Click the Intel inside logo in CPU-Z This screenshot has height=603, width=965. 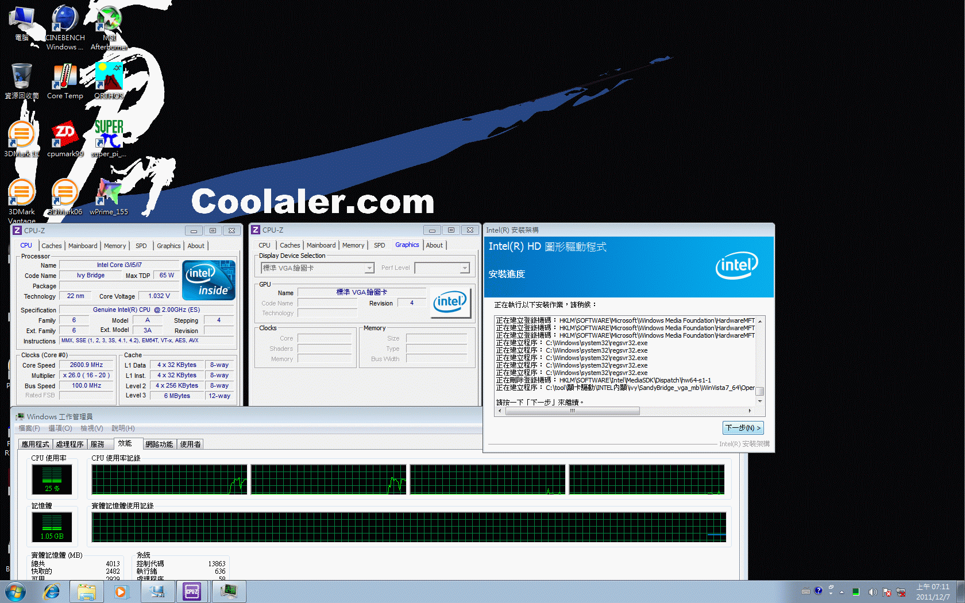coord(209,280)
